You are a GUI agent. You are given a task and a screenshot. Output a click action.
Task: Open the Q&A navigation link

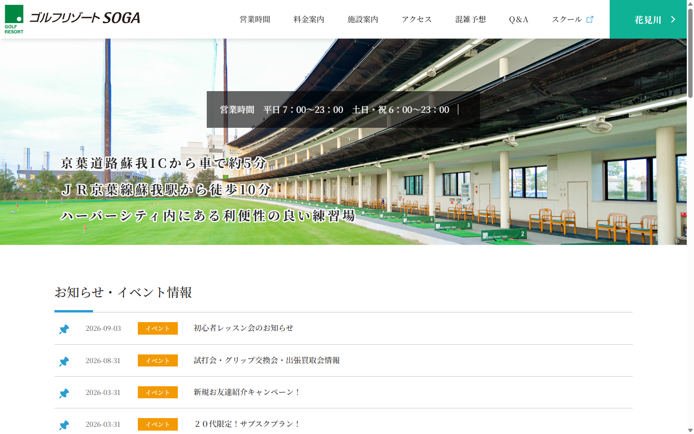coord(519,19)
